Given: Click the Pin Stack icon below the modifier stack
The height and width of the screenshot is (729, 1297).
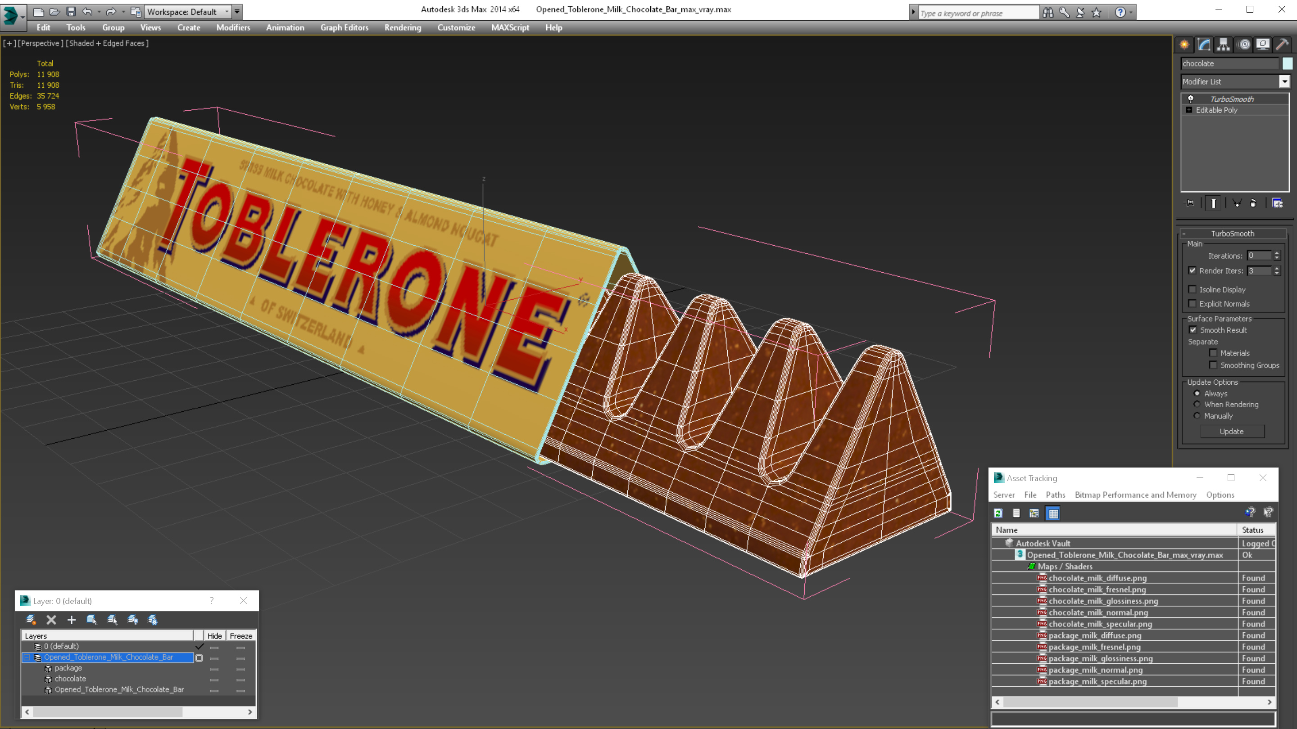Looking at the screenshot, I should point(1189,203).
